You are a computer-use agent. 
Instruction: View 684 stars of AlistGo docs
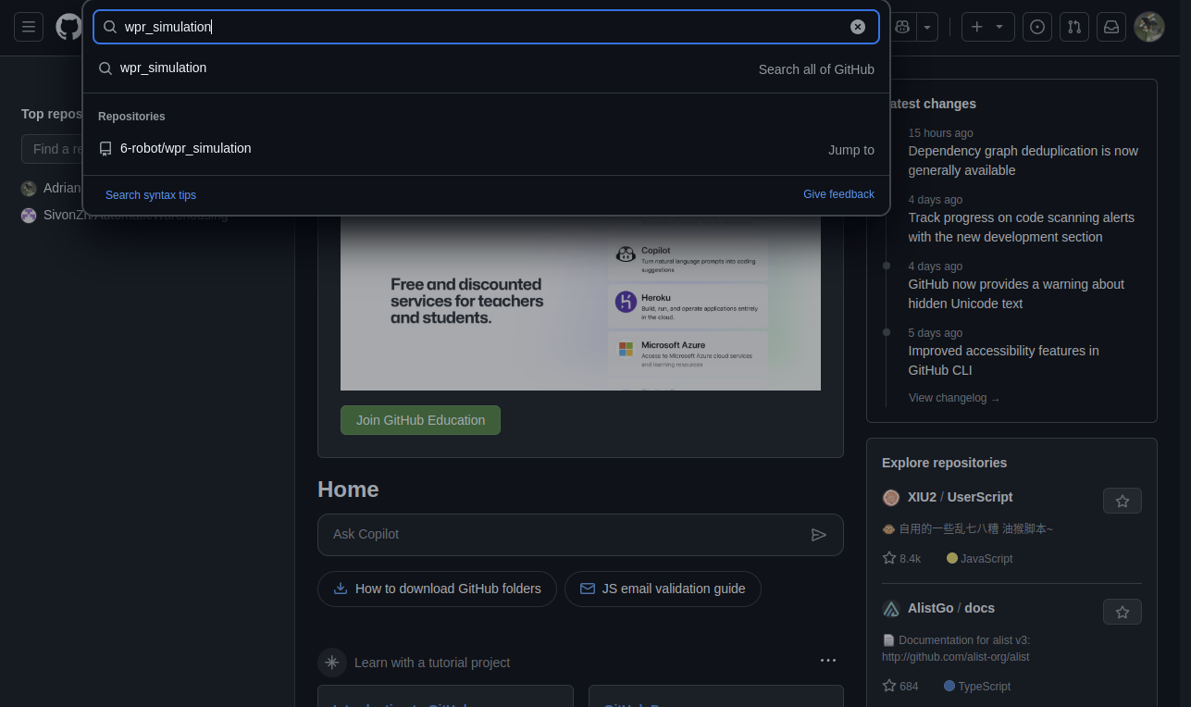pyautogui.click(x=900, y=686)
